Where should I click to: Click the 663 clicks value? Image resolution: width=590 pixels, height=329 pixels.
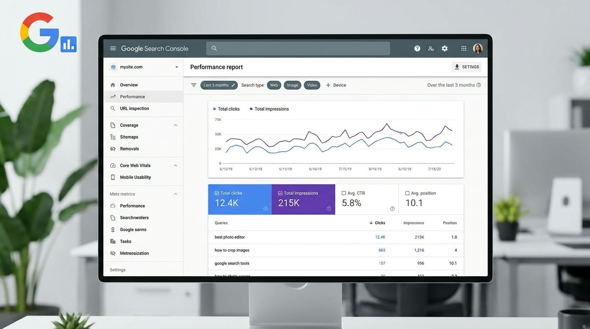click(382, 250)
